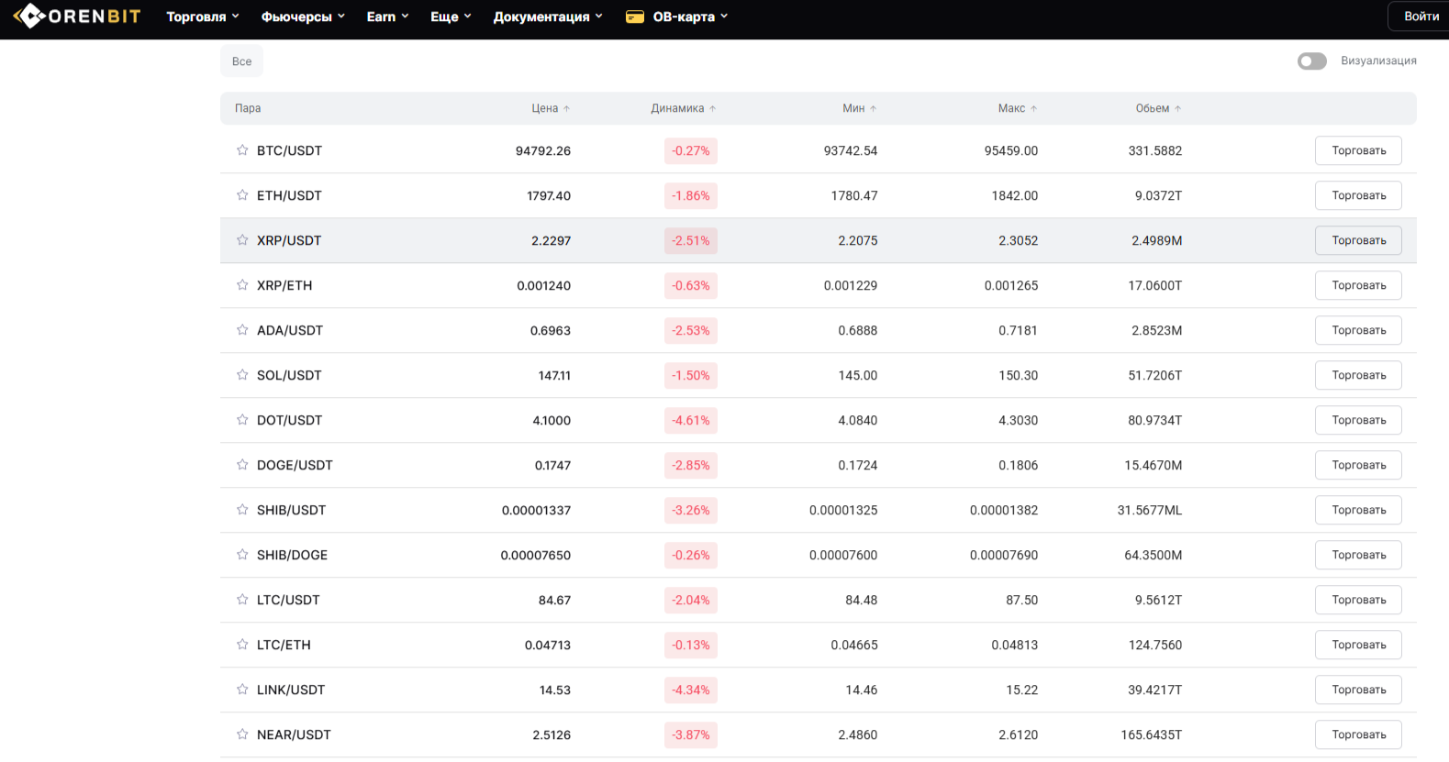The height and width of the screenshot is (762, 1449).
Task: Sort by the Макс column header
Action: (1018, 108)
